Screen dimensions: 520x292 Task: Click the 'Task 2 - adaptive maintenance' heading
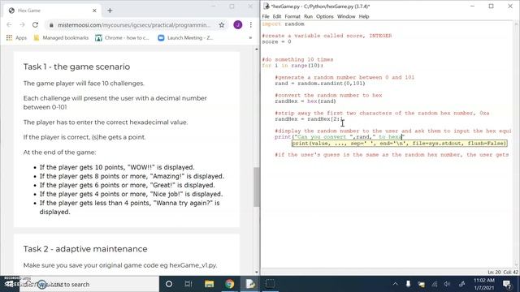coord(85,249)
